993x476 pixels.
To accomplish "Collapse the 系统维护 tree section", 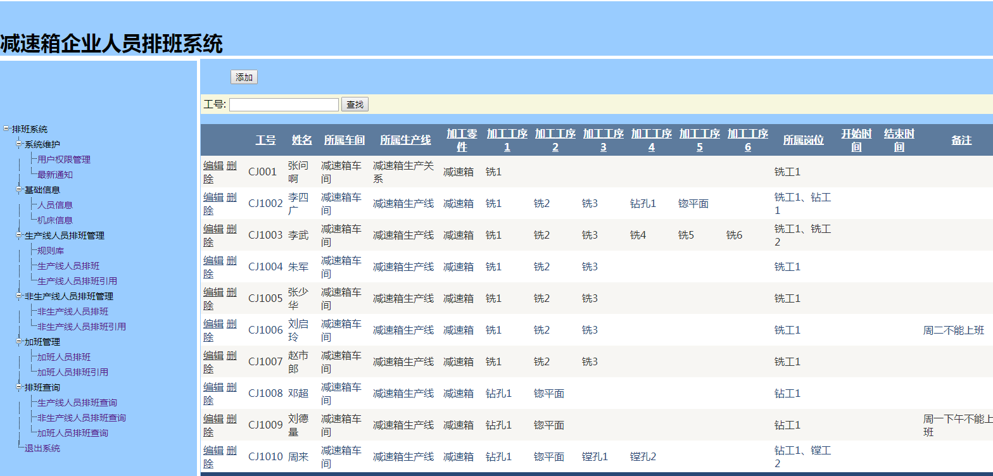I will point(19,144).
